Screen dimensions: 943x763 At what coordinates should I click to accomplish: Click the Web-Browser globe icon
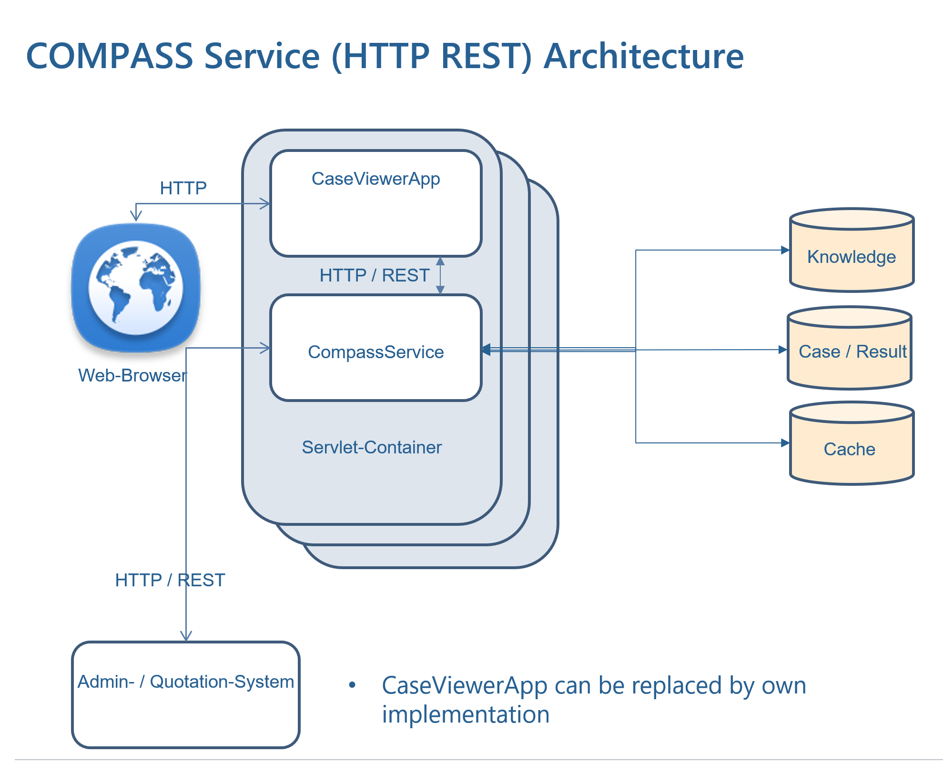click(136, 288)
